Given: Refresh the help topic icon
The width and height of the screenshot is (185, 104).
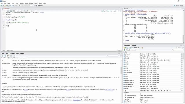Looking at the screenshot, I should point(121,56).
